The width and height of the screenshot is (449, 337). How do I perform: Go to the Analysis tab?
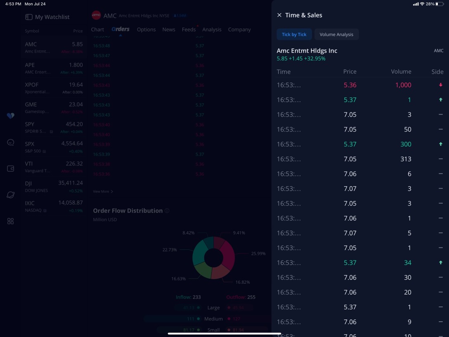pyautogui.click(x=212, y=30)
